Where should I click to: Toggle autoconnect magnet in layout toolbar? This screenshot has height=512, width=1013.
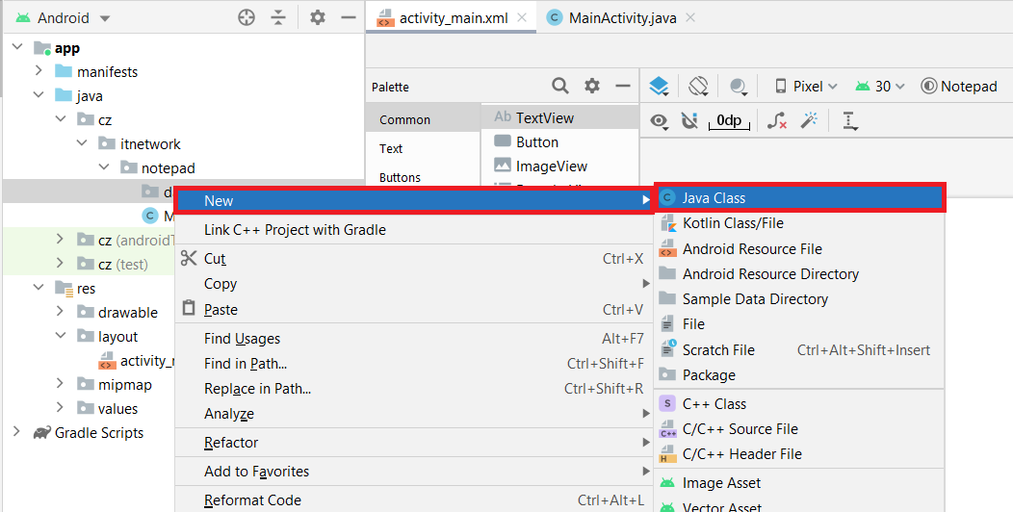click(x=689, y=121)
